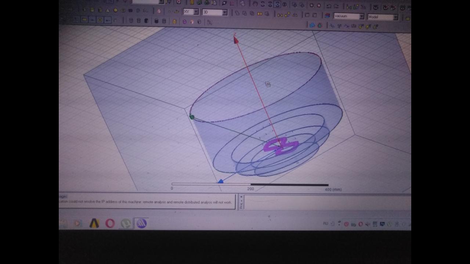The image size is (470, 264).
Task: Click the first window-frame icon left of vacuum
Action: tap(307, 15)
